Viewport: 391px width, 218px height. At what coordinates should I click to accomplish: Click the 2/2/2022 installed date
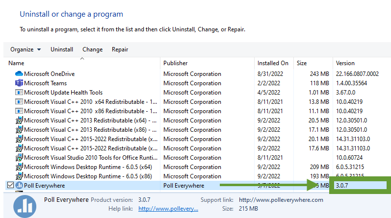pos(269,83)
